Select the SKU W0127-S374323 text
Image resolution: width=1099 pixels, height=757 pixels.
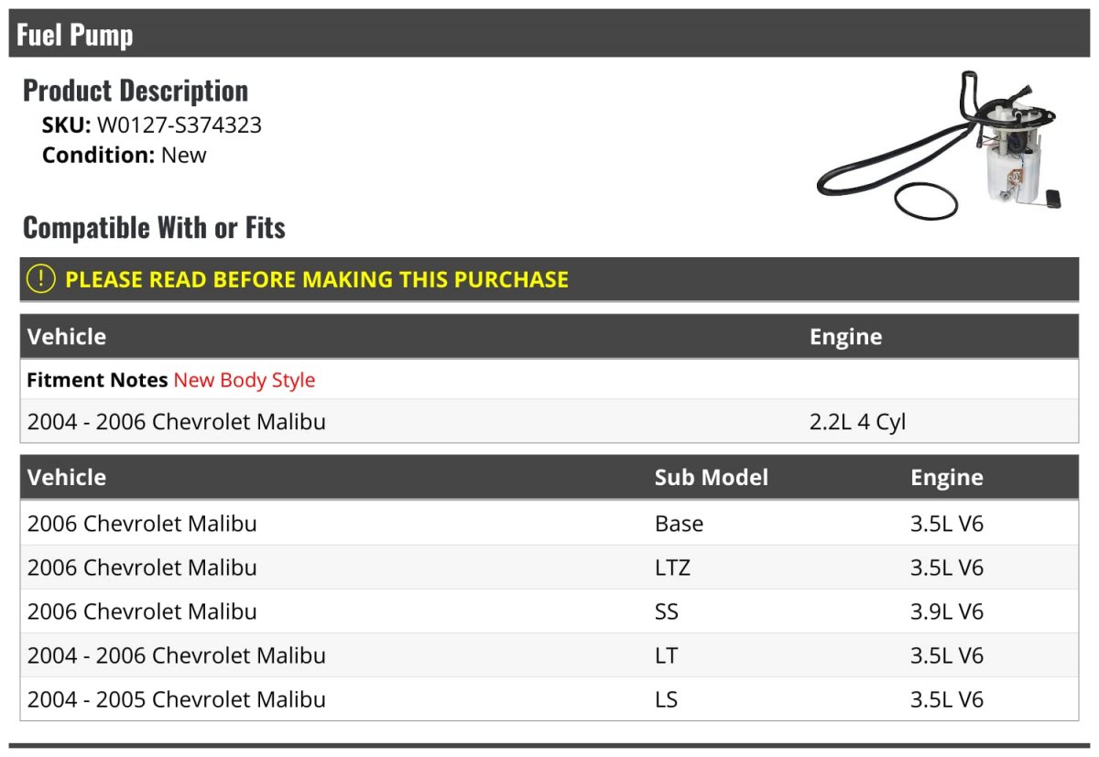152,125
